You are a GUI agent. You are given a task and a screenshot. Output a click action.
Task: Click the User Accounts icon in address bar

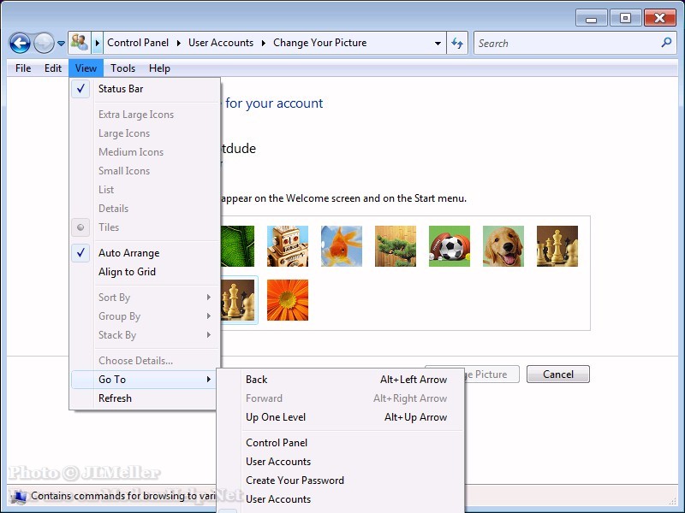coord(80,43)
